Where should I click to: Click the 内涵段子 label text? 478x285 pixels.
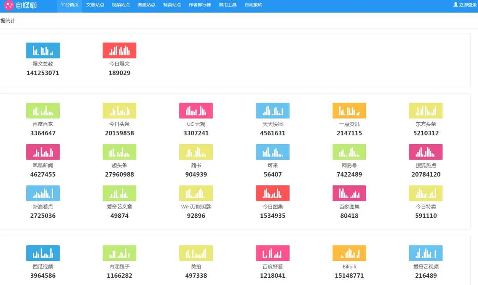(119, 267)
